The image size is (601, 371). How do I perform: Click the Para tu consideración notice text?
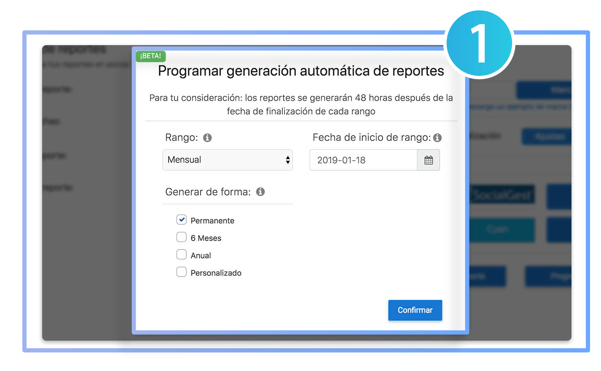point(301,105)
